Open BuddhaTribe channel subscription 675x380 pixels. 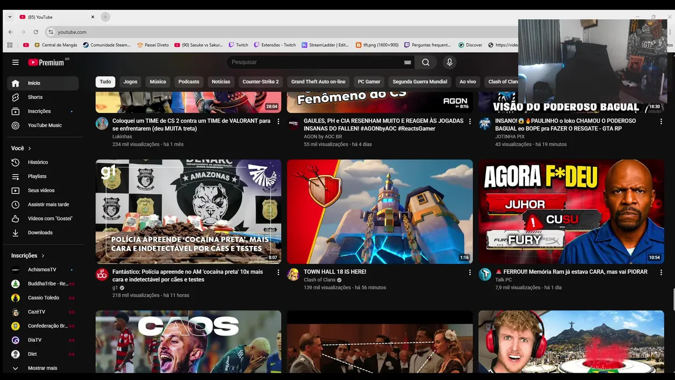coord(43,284)
